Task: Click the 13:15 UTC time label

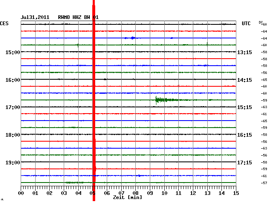Action: [245, 52]
